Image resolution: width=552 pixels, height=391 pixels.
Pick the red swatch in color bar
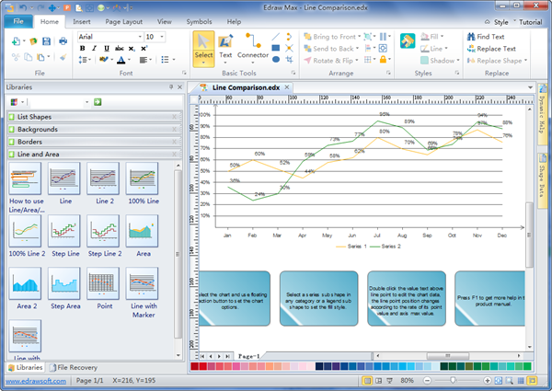click(x=196, y=366)
